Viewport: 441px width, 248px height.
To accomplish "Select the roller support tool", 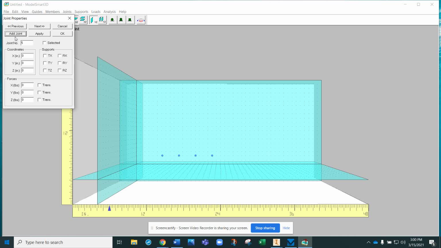I will 112,20.
